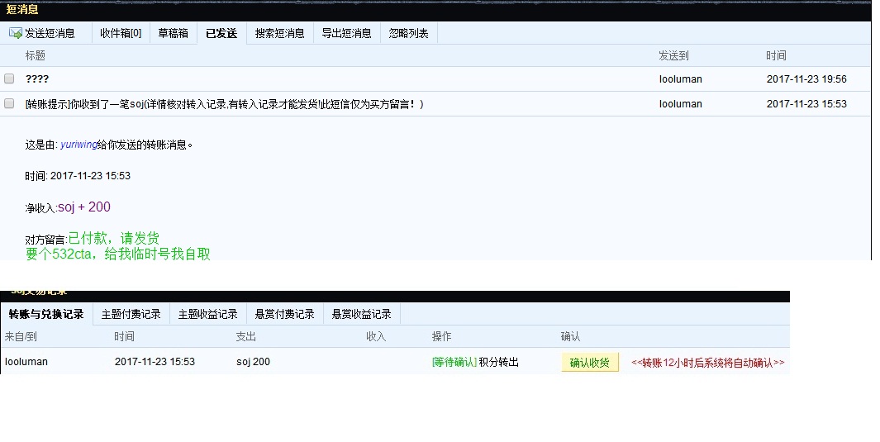Click the envelope icon beside 发送短消息
880x442 pixels.
[x=15, y=34]
